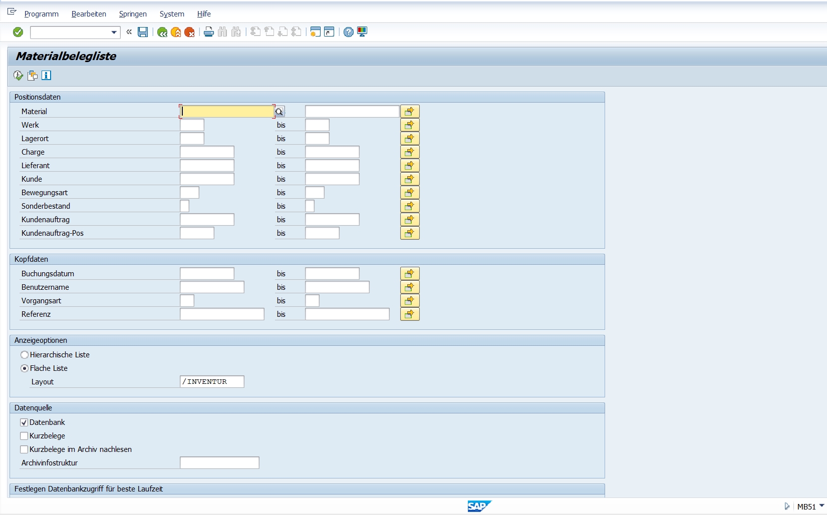The width and height of the screenshot is (827, 515).
Task: Select the Hierarchische Liste radio button
Action: click(x=25, y=355)
